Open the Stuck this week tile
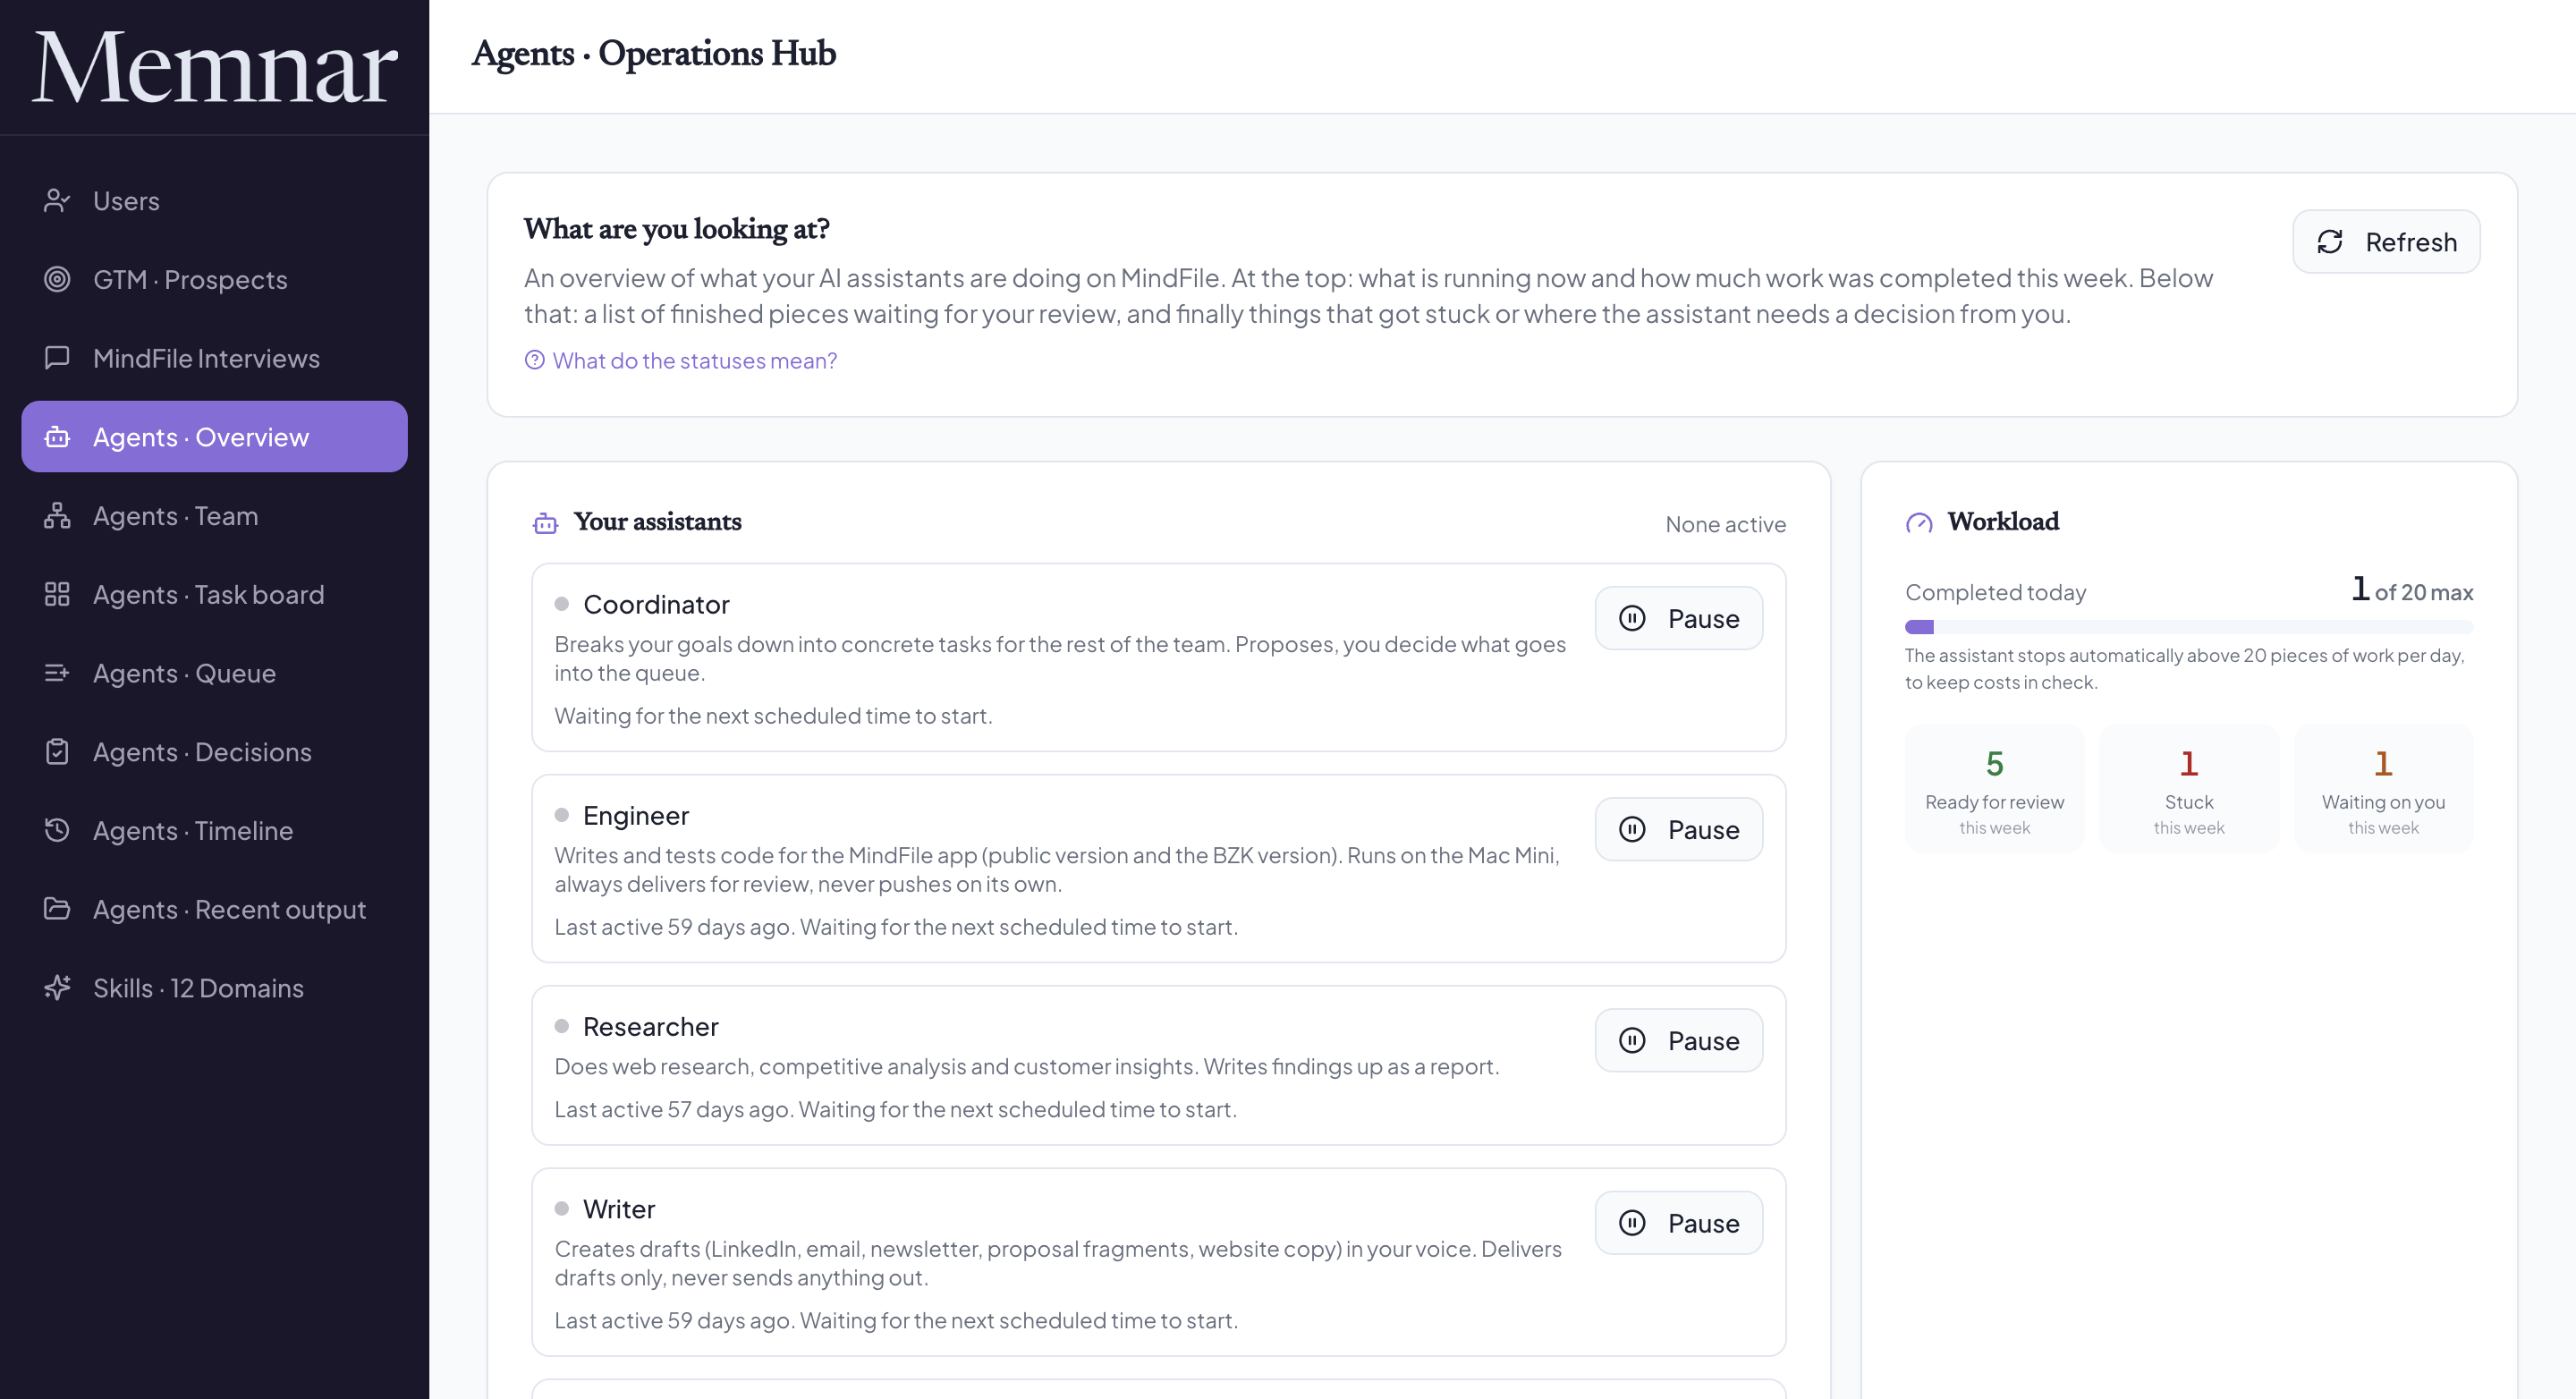Viewport: 2576px width, 1399px height. pos(2189,789)
